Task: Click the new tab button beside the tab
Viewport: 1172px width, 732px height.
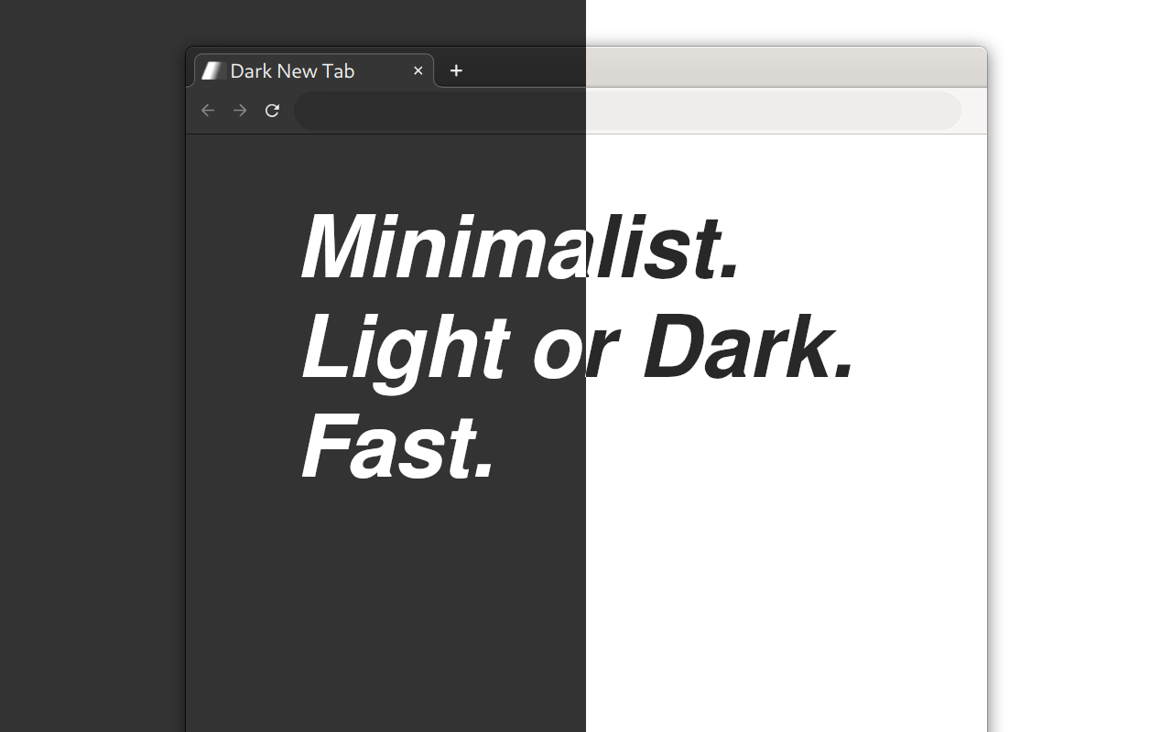Action: click(456, 70)
